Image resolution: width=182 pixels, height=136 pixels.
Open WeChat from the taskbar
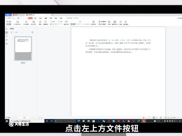pyautogui.click(x=103, y=121)
